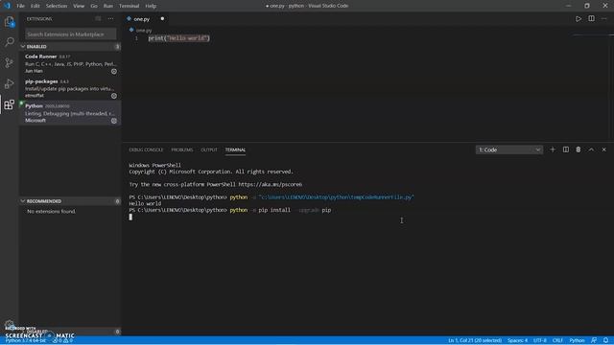
Task: Click the Search Extensions in Marketplace field
Action: click(x=71, y=34)
